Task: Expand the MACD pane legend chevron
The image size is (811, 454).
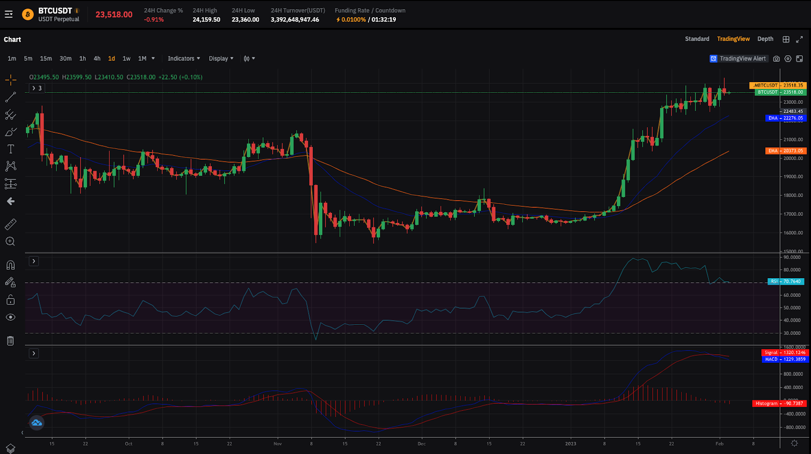Action: (x=33, y=353)
